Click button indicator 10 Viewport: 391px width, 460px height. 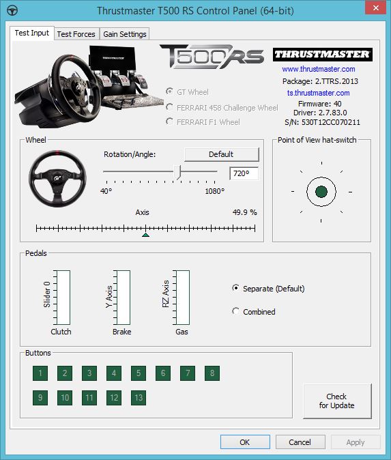point(65,398)
